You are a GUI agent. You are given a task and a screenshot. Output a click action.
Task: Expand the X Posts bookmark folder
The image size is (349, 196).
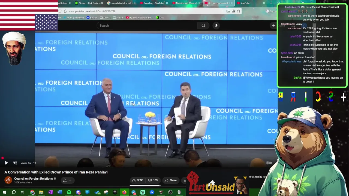[x=105, y=18]
